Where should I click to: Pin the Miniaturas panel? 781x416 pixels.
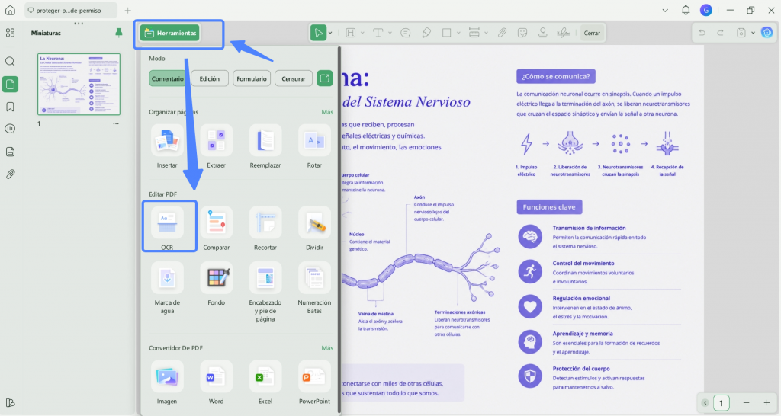coord(118,33)
